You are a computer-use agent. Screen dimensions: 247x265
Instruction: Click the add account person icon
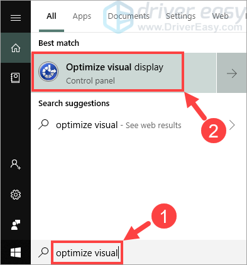16,165
